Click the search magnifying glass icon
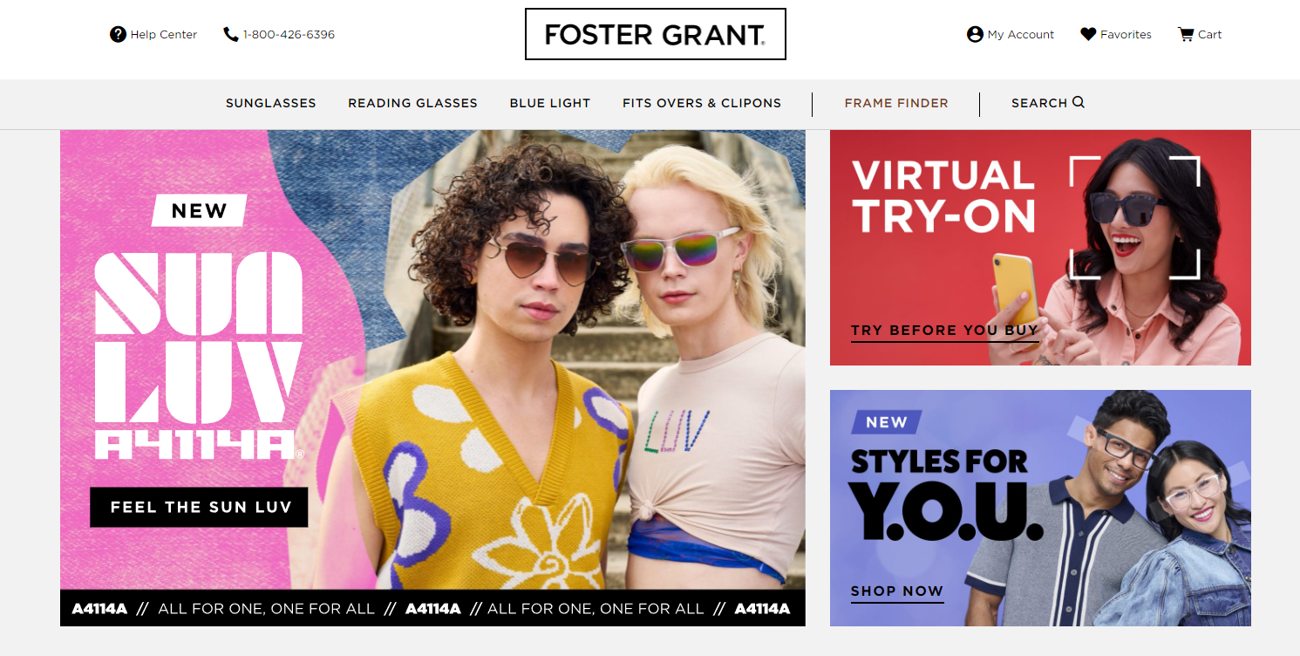This screenshot has width=1300, height=656. [1079, 102]
